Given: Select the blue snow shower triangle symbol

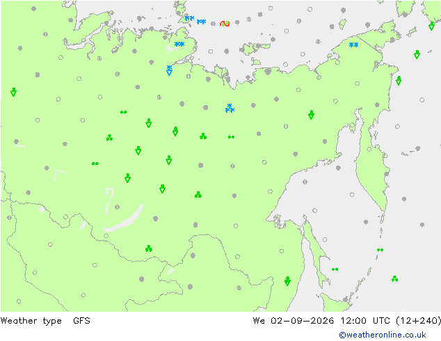Looking at the screenshot, I should [x=169, y=70].
